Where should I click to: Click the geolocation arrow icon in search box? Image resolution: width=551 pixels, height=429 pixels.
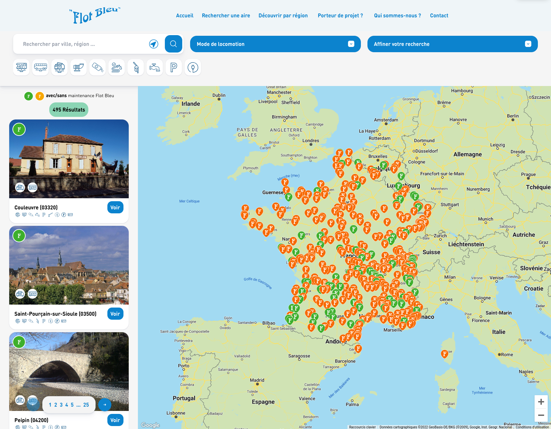(154, 44)
